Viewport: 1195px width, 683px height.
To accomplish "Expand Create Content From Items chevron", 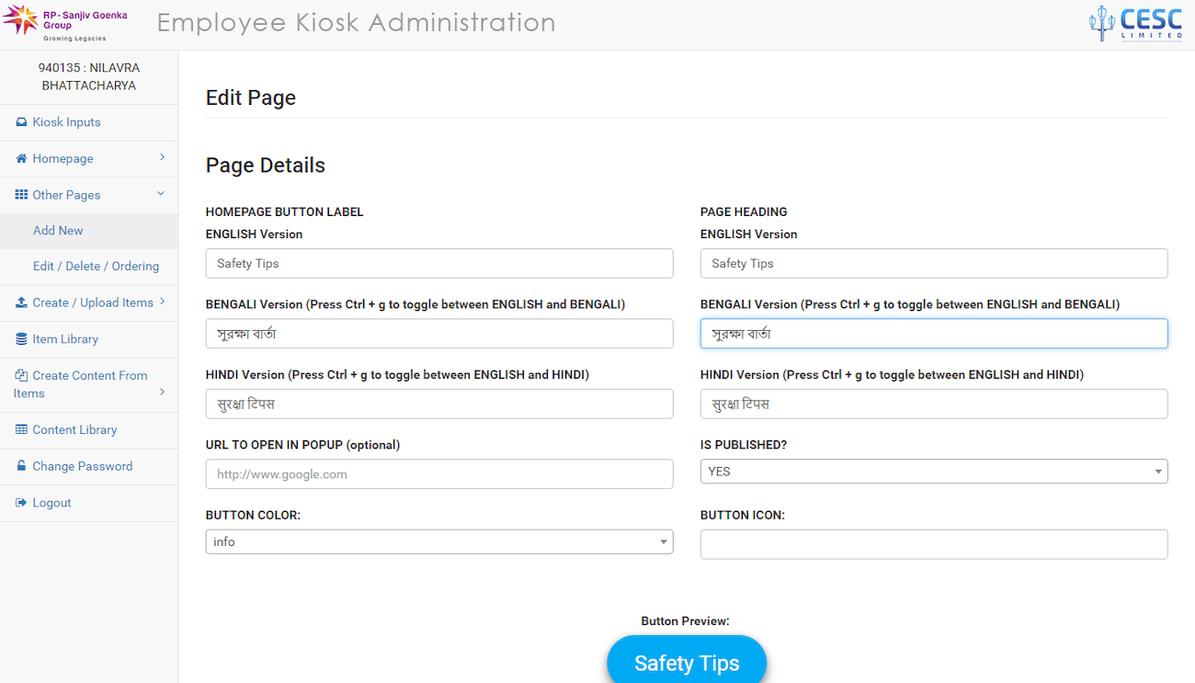I will coord(162,393).
